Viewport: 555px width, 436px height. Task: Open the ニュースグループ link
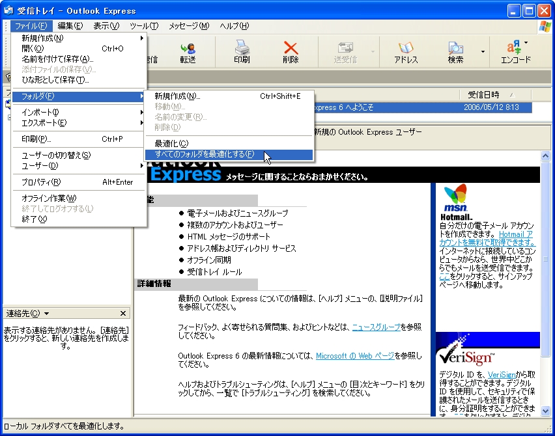(x=377, y=327)
